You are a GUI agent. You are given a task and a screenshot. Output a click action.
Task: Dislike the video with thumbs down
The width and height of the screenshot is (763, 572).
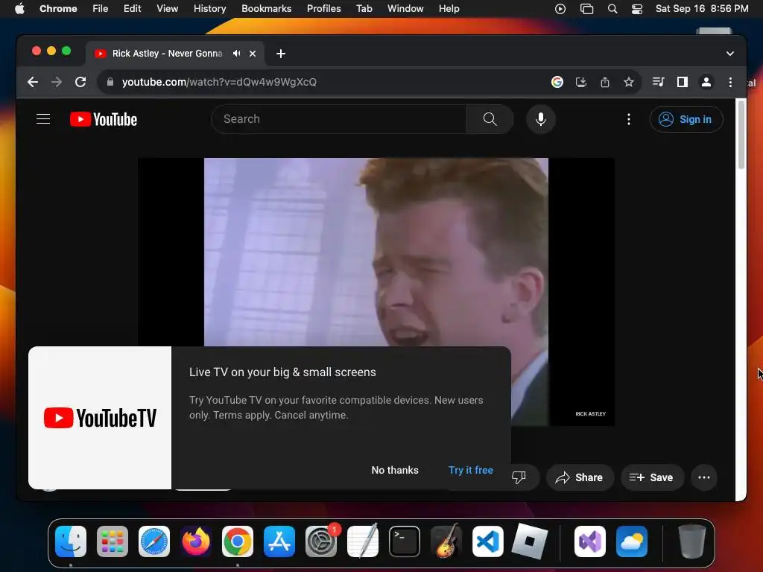(519, 477)
